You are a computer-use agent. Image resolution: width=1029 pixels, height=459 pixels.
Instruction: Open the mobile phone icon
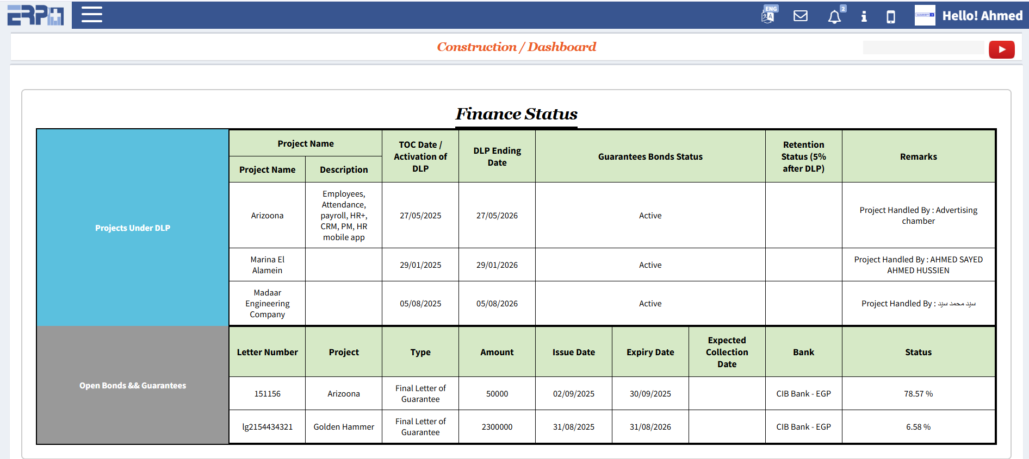pos(891,17)
